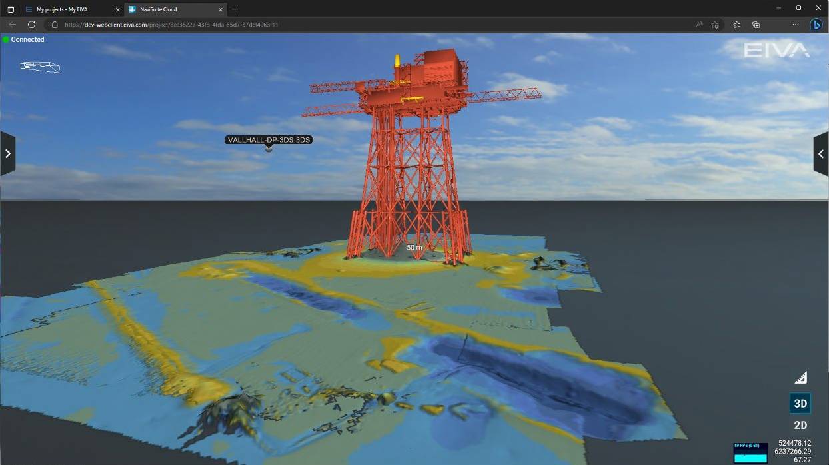The height and width of the screenshot is (465, 829).
Task: Refresh the NaviSuite Cloud page
Action: point(31,24)
